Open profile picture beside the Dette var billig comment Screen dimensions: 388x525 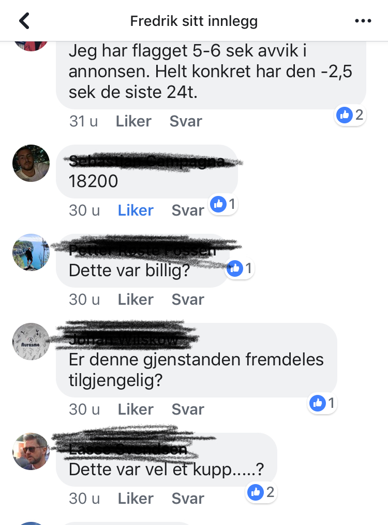pyautogui.click(x=31, y=252)
